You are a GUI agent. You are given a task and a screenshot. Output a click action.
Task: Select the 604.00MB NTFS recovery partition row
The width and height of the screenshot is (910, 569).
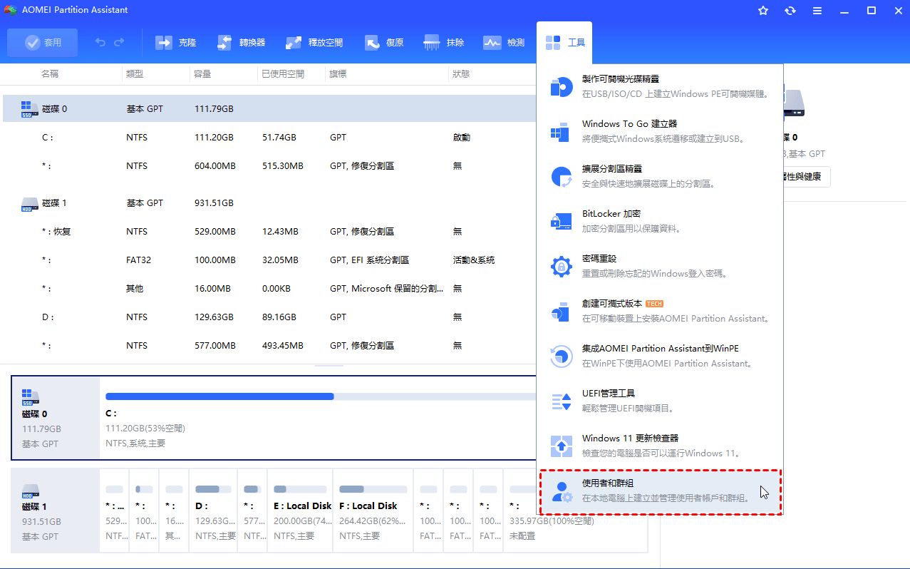pos(269,166)
